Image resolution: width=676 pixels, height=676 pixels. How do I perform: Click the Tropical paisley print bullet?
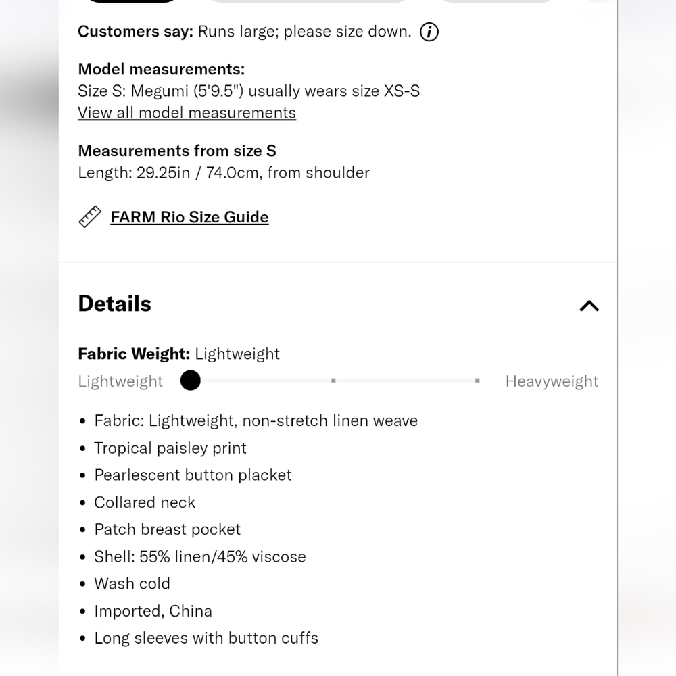click(170, 448)
